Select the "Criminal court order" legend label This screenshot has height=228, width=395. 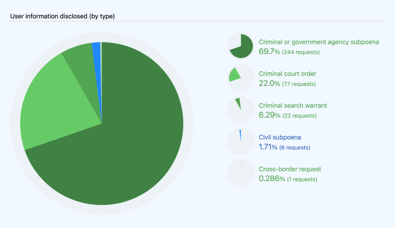click(x=287, y=74)
